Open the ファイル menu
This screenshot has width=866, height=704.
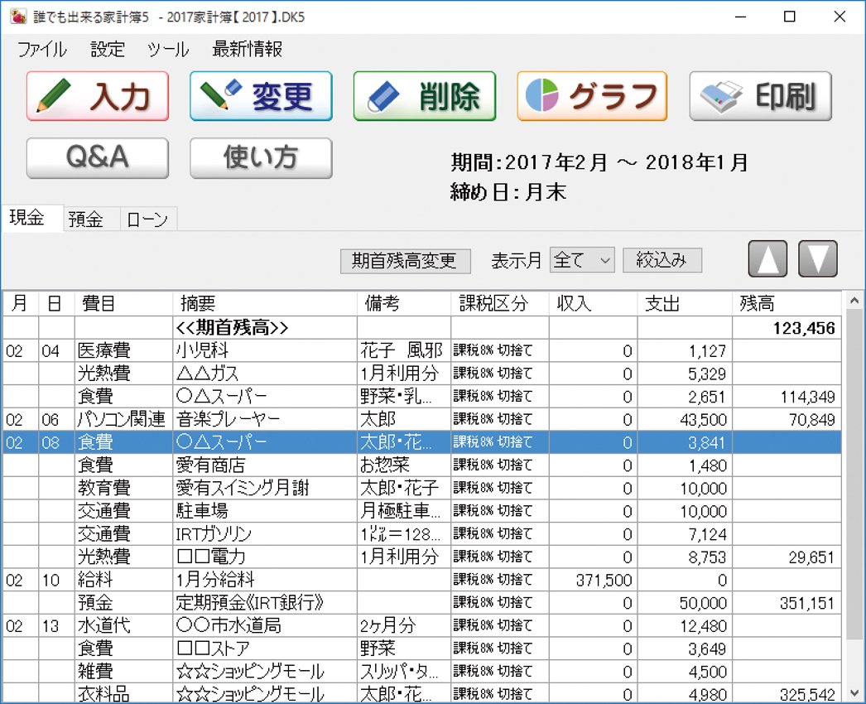[x=42, y=49]
